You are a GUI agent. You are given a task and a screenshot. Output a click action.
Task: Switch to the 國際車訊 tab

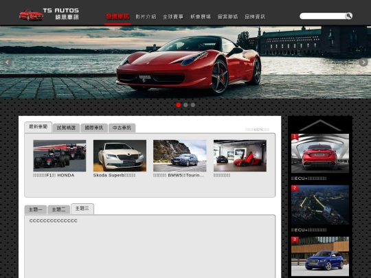click(x=94, y=128)
